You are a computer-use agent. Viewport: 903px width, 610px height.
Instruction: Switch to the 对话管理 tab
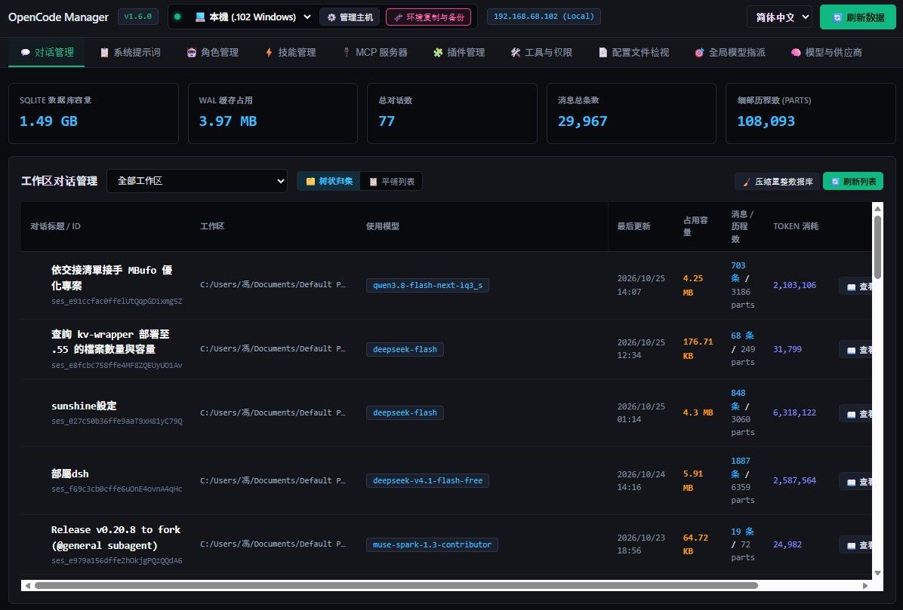[x=47, y=52]
